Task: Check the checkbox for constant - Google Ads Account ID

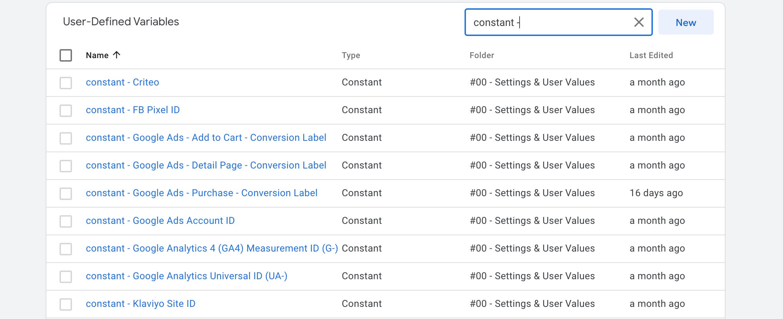Action: tap(66, 221)
